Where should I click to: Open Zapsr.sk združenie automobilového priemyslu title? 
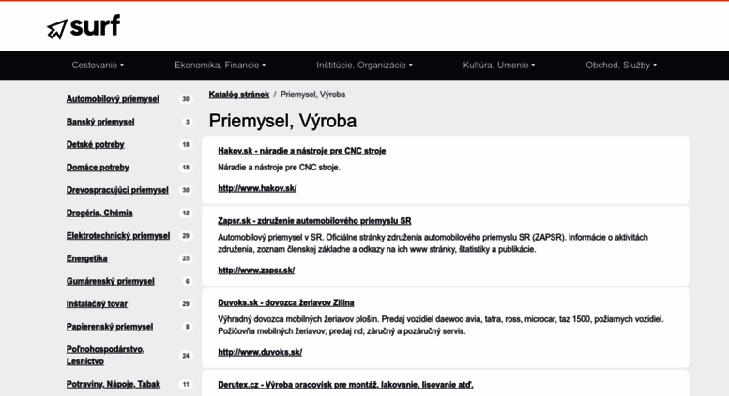(314, 221)
